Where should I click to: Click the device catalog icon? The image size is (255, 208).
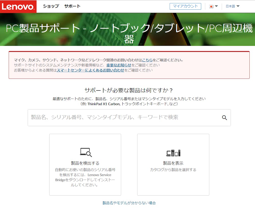173,153
